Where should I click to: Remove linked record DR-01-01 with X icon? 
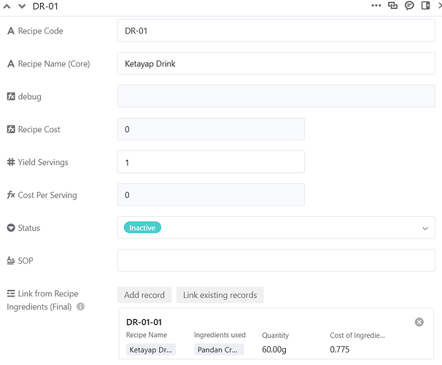[419, 322]
